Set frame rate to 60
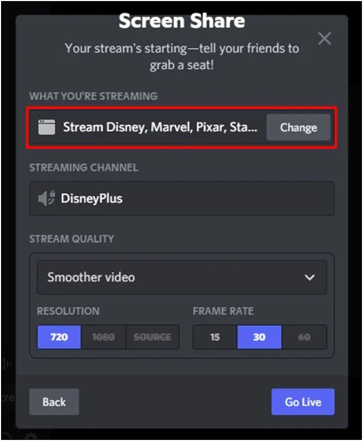This screenshot has height=441, width=363. point(304,337)
